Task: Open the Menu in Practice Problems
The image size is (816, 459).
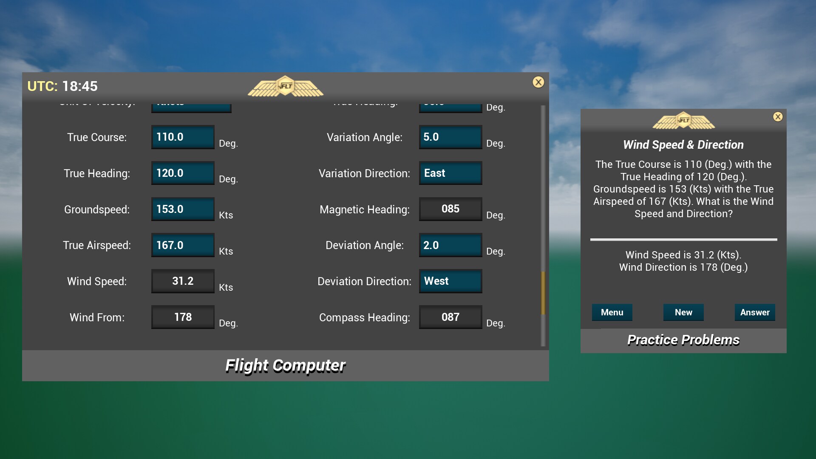Action: (x=612, y=312)
